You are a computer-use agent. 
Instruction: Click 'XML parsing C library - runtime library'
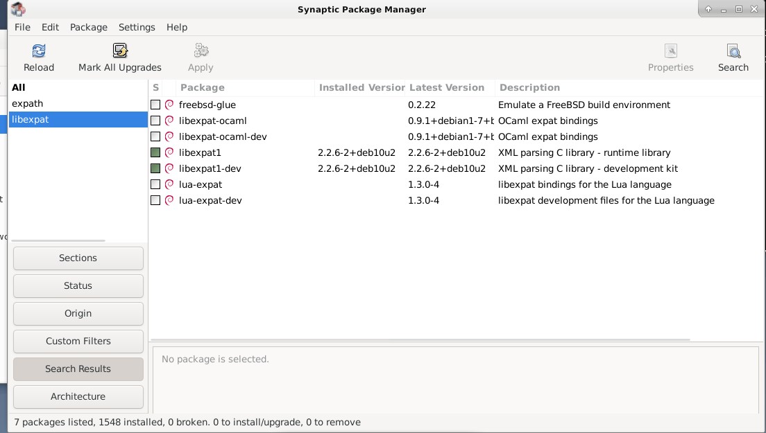[584, 152]
